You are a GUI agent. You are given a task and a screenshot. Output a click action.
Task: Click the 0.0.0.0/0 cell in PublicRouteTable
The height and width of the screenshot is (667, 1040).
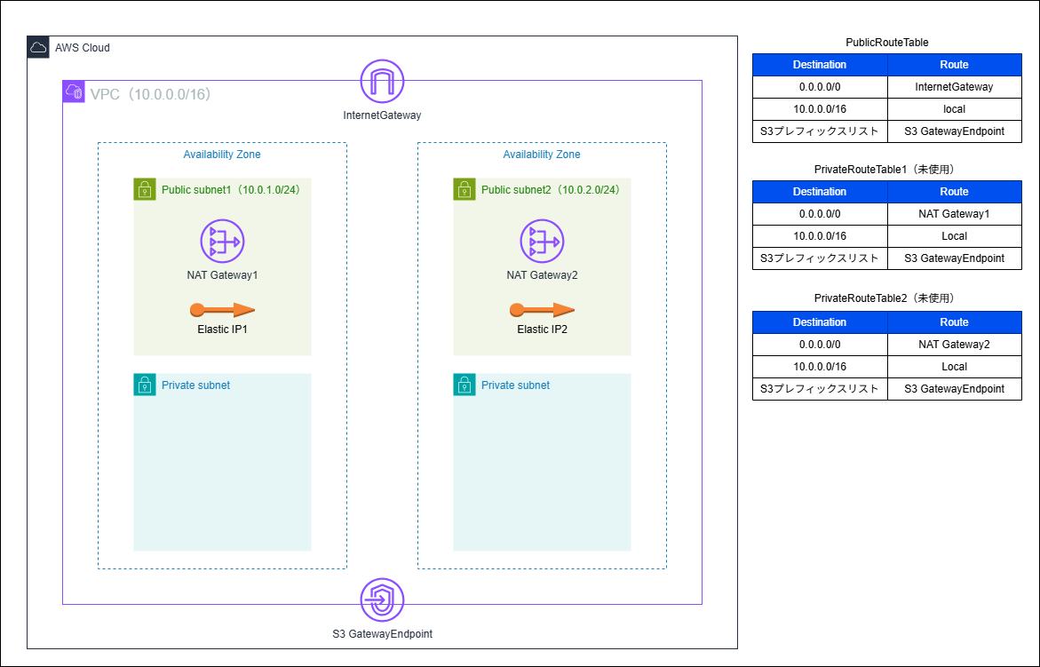coord(820,86)
